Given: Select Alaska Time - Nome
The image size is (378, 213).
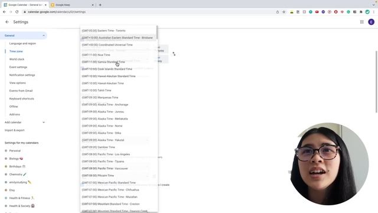Looking at the screenshot, I should click(x=118, y=126).
